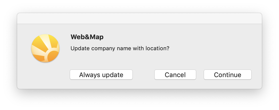
Task: Select the Web&Map dialog title text
Action: [87, 37]
